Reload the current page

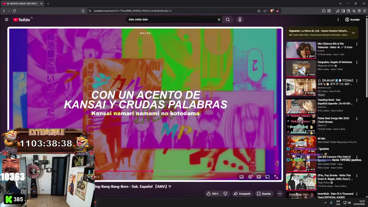(14, 11)
